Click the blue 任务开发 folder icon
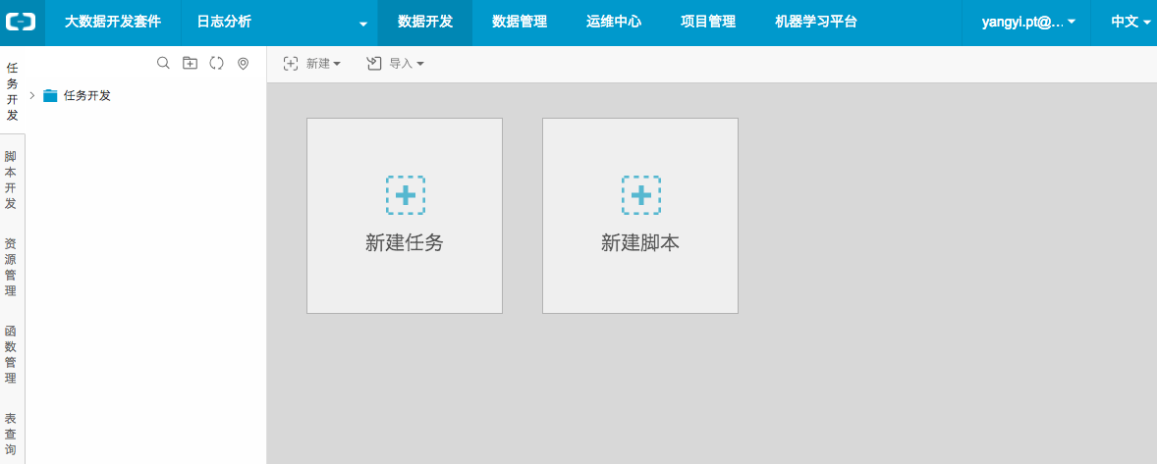1157x464 pixels. [50, 96]
